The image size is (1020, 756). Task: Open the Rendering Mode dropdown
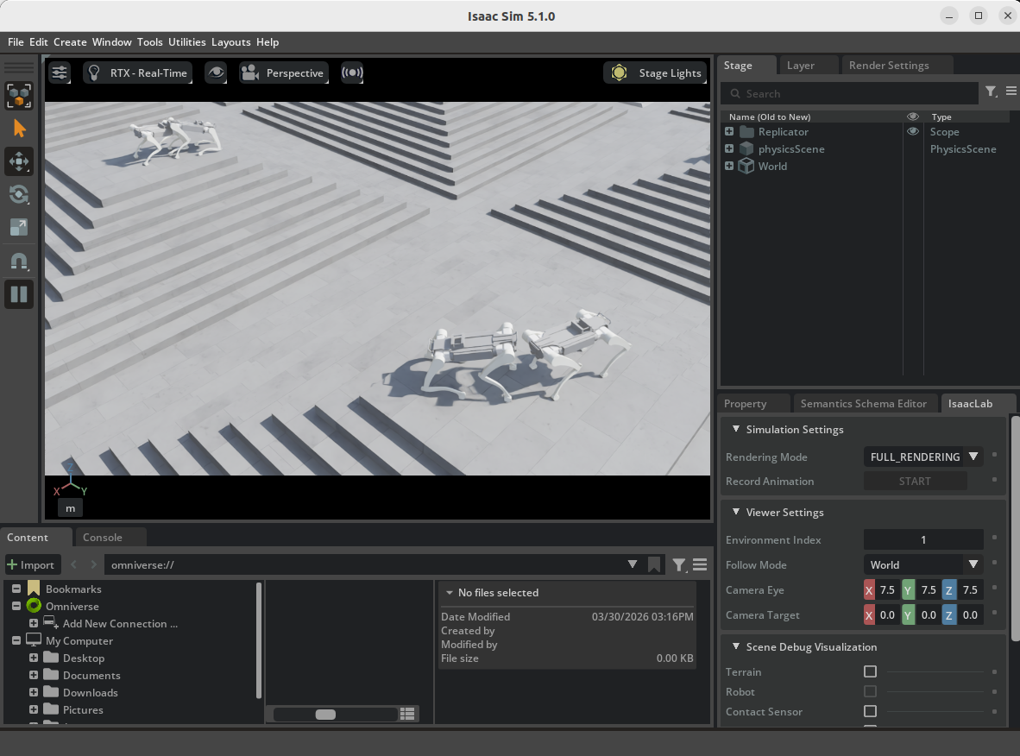923,457
